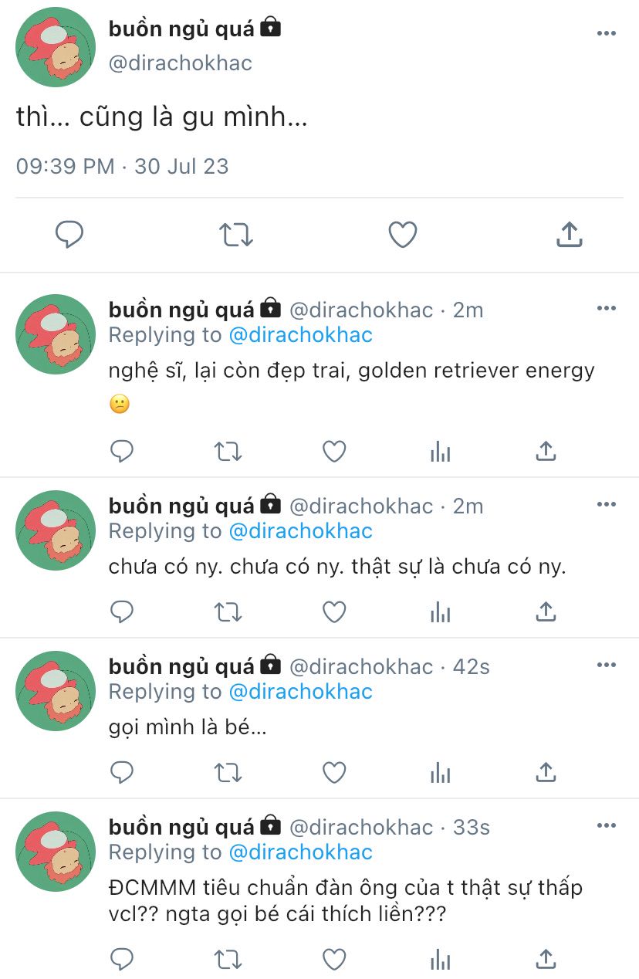Open three-dot menu on "golden retriever energy" reply

coord(607,309)
